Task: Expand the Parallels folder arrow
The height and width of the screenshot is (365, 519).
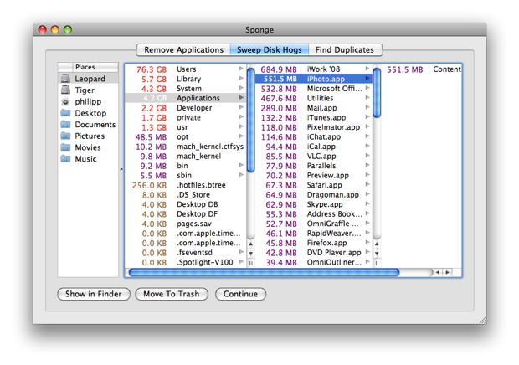Action: pyautogui.click(x=367, y=165)
